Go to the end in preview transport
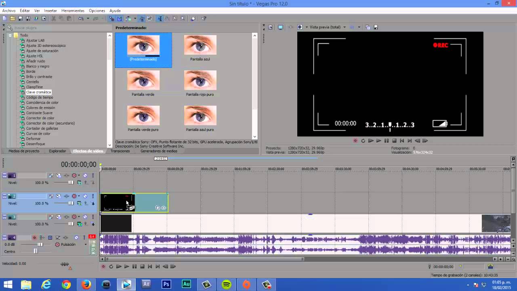This screenshot has height=291, width=517. click(x=410, y=141)
